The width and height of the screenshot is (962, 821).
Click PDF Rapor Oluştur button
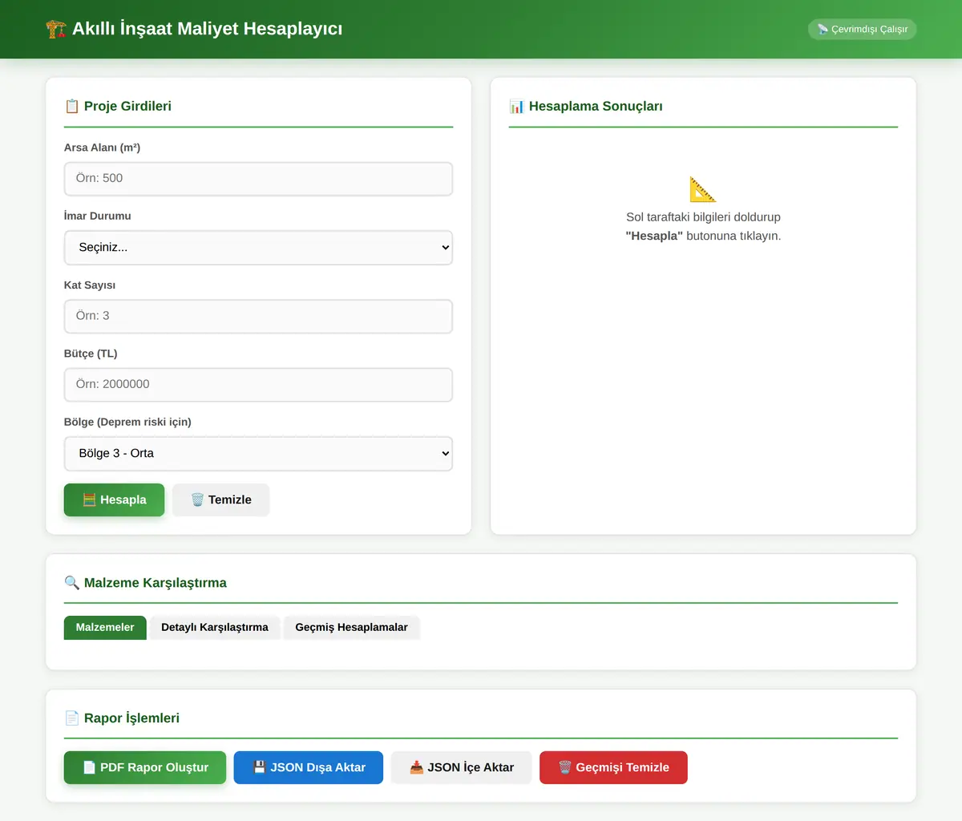pos(145,768)
